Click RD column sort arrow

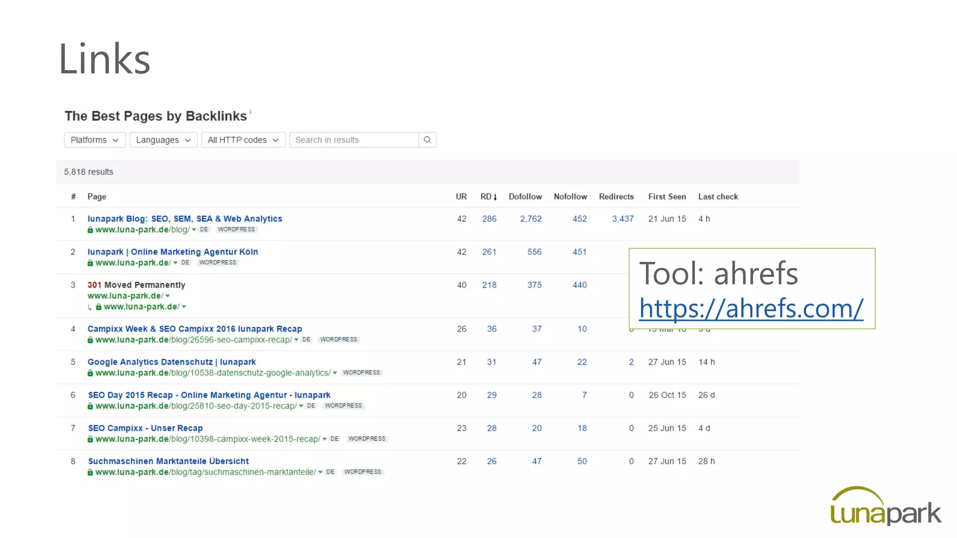[x=495, y=197]
